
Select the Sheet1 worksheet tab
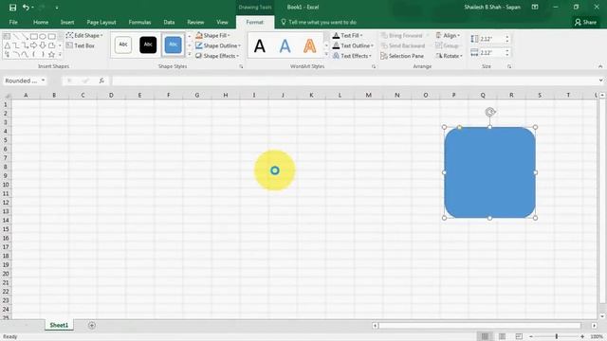point(59,325)
